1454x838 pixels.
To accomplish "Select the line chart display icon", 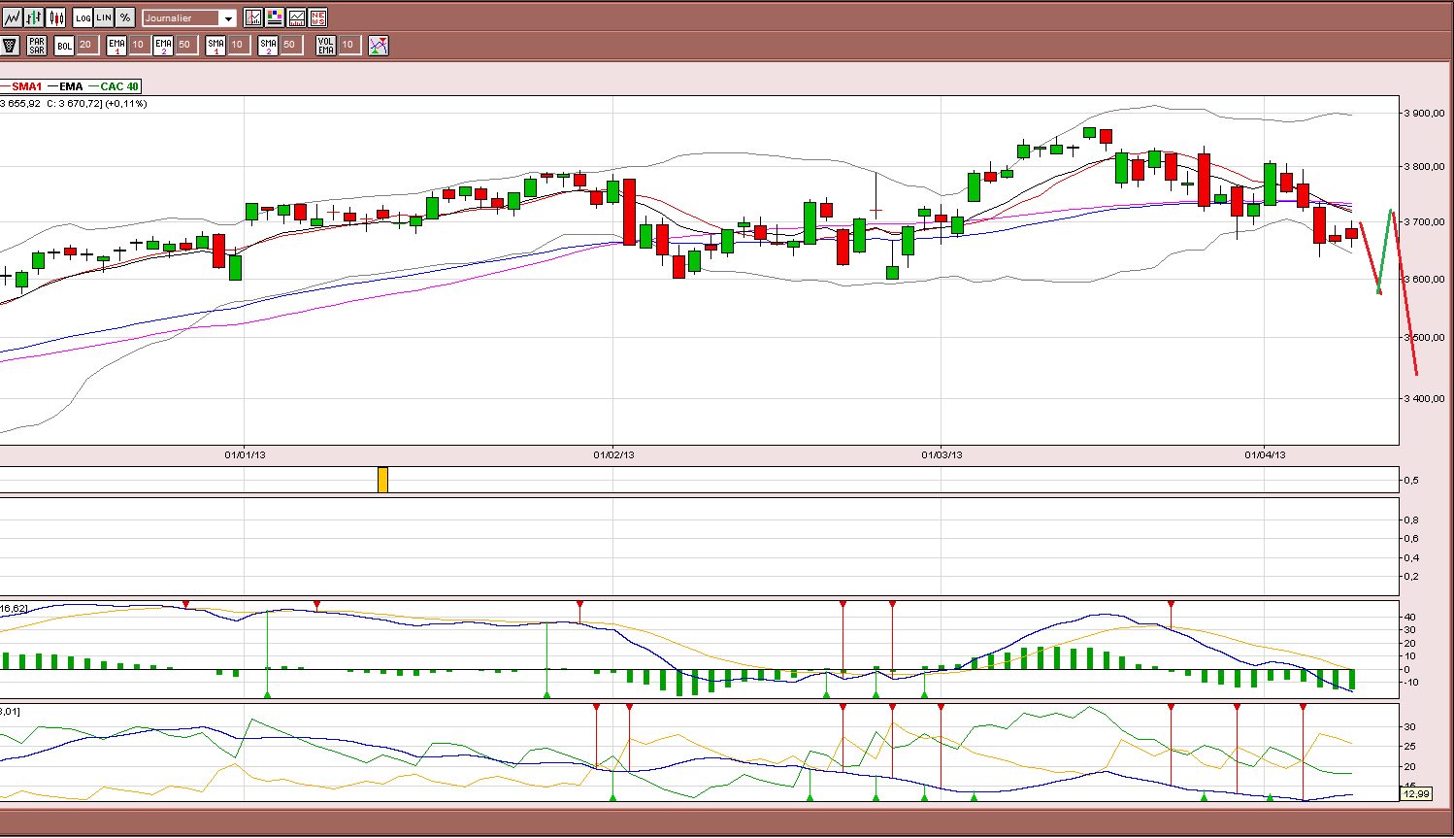I will coord(13,17).
